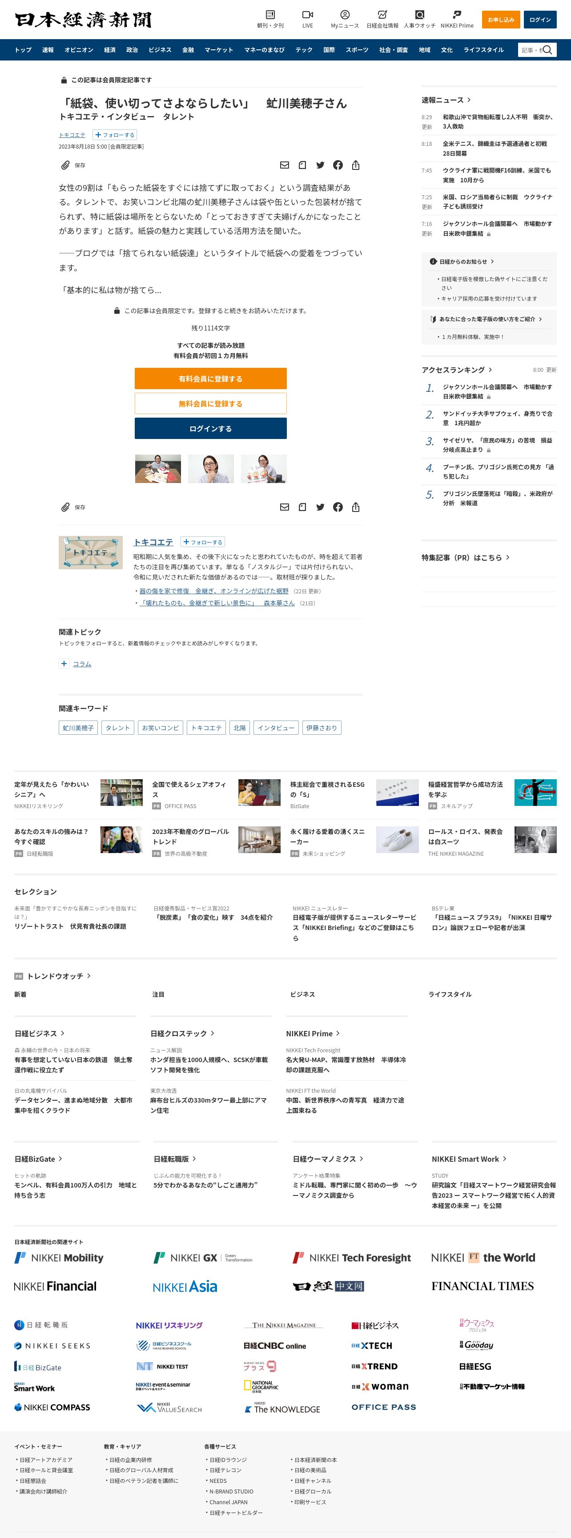Click the email icon below the article photos
The height and width of the screenshot is (1538, 571).
click(285, 507)
